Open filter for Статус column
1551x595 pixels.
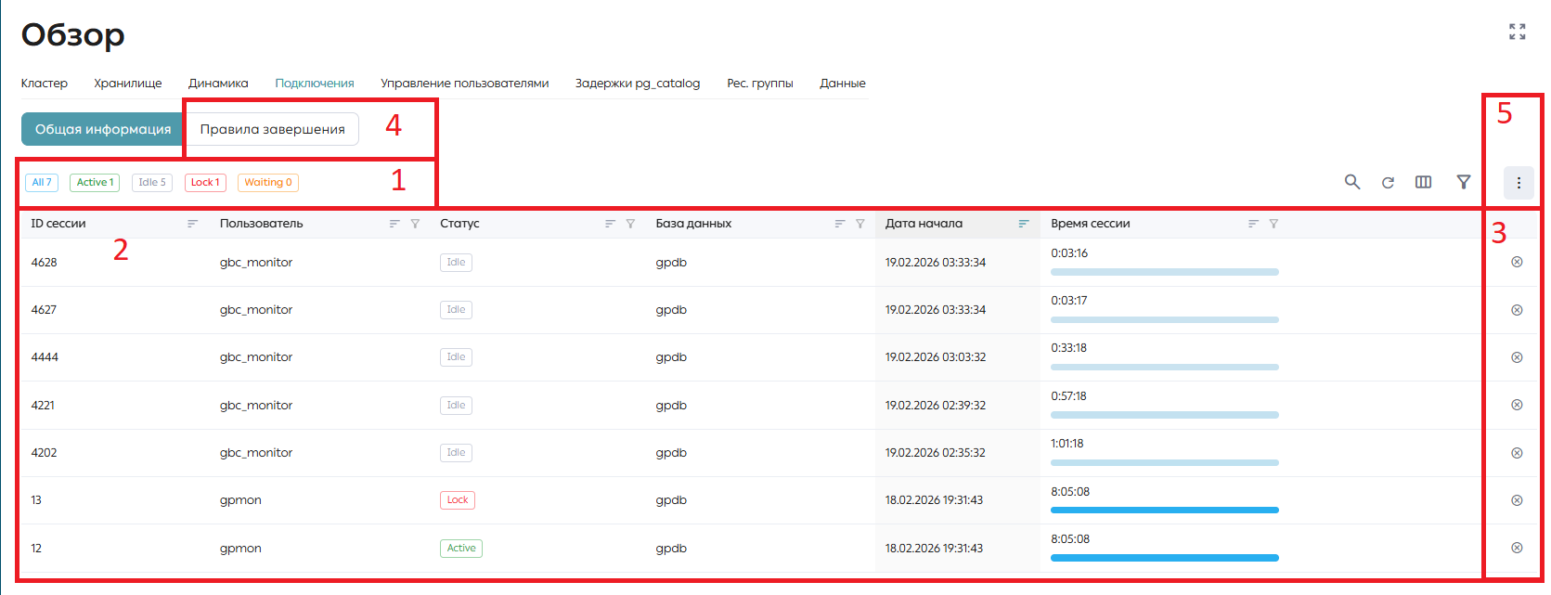pos(630,224)
